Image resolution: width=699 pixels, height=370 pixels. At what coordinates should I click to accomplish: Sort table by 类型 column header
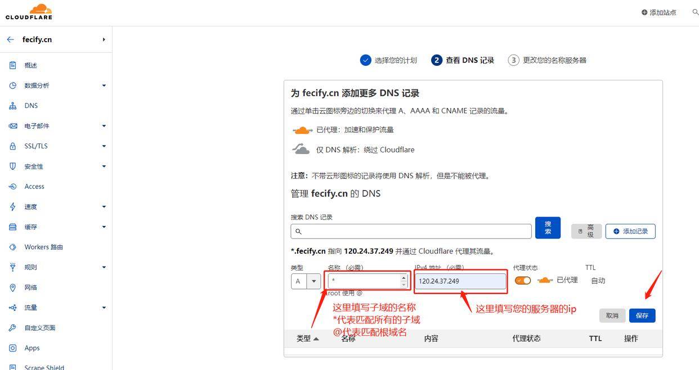pos(307,339)
